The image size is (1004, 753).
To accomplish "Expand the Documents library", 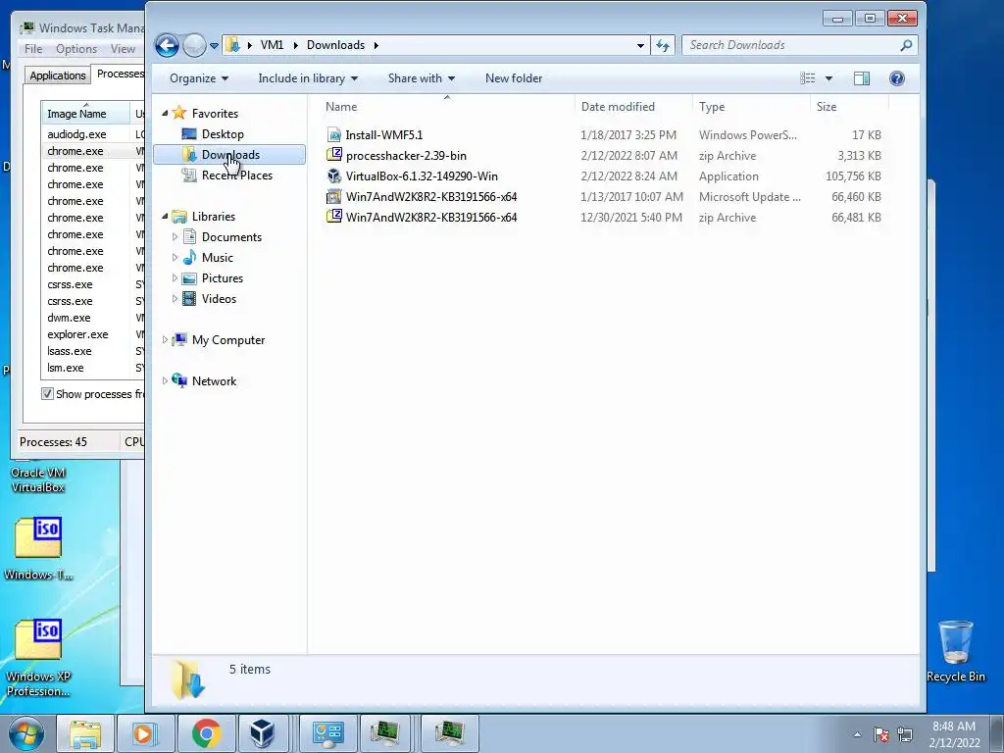I will tap(175, 236).
